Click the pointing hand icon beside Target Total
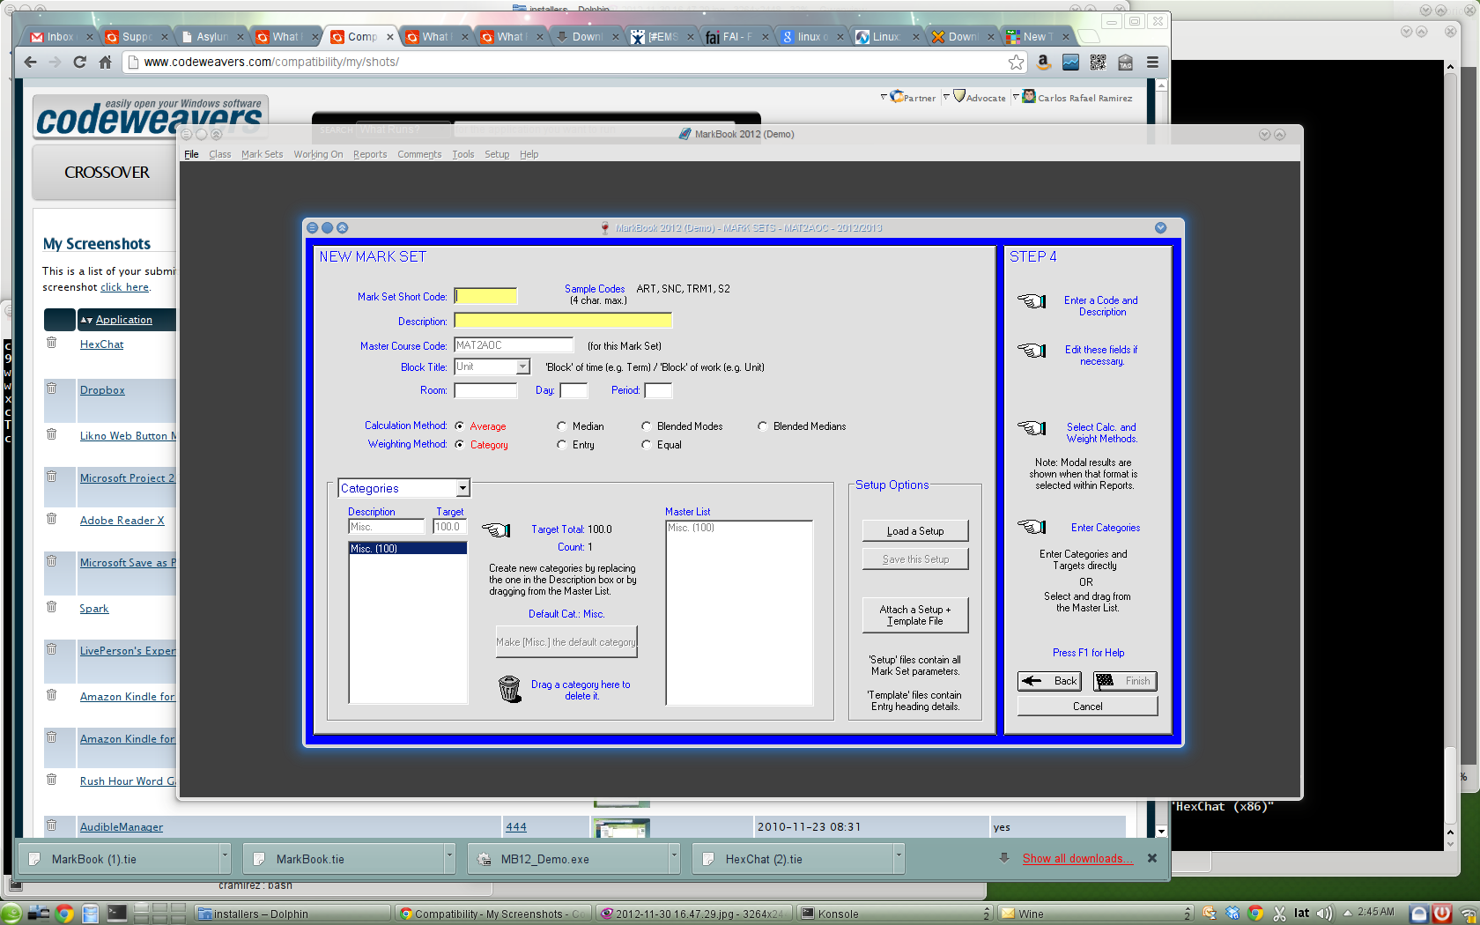 496,529
